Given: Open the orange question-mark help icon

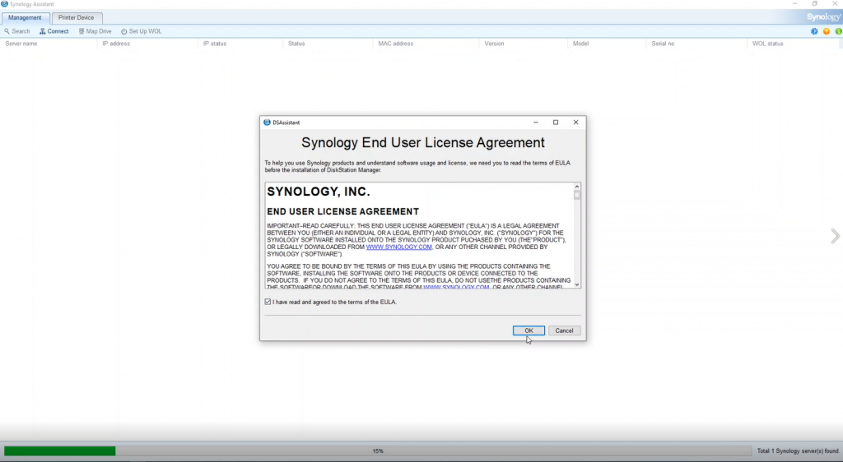Looking at the screenshot, I should pyautogui.click(x=827, y=32).
